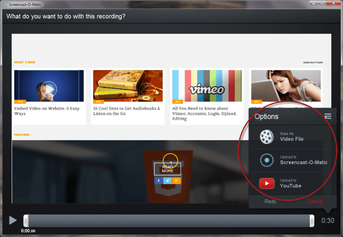Open the Embed Video on Website thumbnail

click(x=49, y=86)
